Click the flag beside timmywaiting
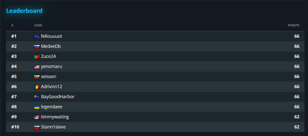The width and height of the screenshot is (308, 136). [x=37, y=117]
